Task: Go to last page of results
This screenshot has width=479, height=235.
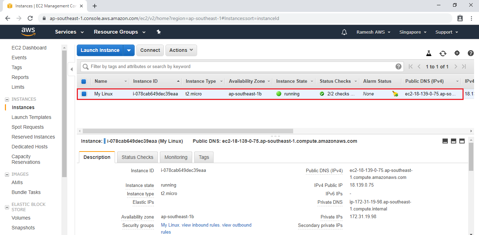Action: (x=464, y=67)
